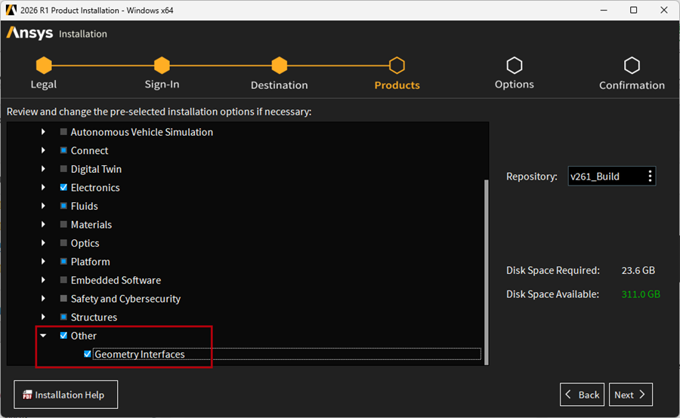This screenshot has width=680, height=418.
Task: Select the Electronics row label
Action: click(95, 188)
